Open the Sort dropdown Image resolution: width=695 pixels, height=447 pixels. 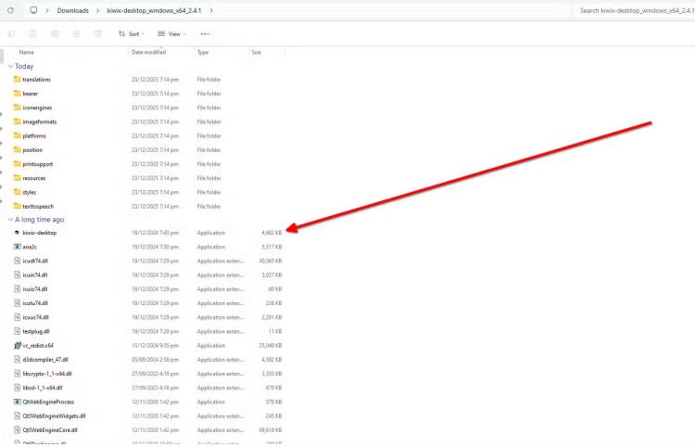[x=132, y=33]
